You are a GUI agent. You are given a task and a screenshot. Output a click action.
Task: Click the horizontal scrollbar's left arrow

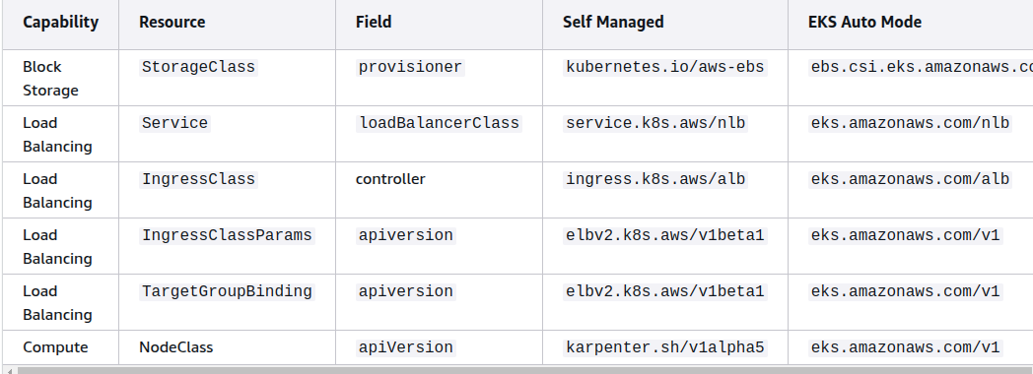click(9, 371)
